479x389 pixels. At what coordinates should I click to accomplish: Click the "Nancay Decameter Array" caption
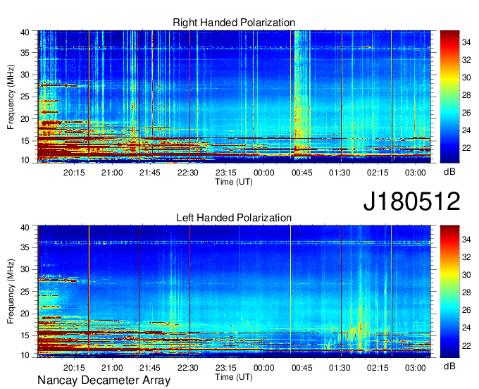pyautogui.click(x=104, y=381)
